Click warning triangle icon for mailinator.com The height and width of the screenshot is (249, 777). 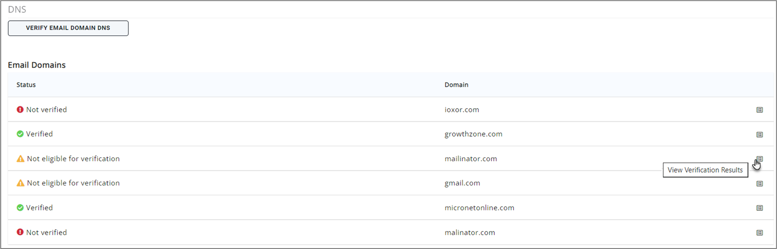pos(20,159)
